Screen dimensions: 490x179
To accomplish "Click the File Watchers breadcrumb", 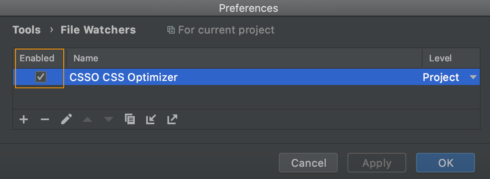I will point(98,30).
